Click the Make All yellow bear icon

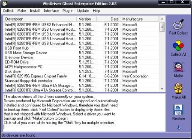(x=178, y=88)
